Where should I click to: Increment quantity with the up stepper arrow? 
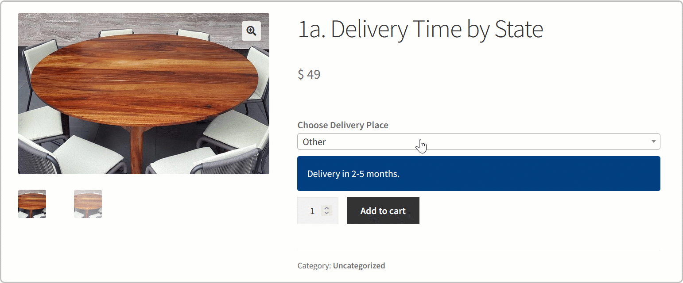[x=327, y=207]
